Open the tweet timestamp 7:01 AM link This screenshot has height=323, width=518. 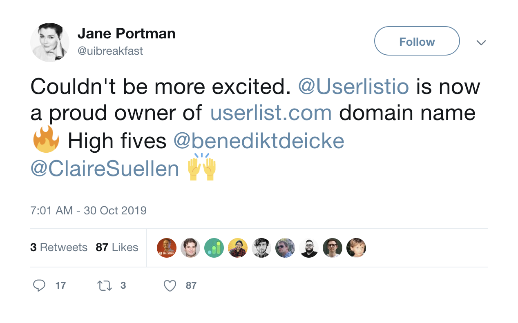[88, 210]
